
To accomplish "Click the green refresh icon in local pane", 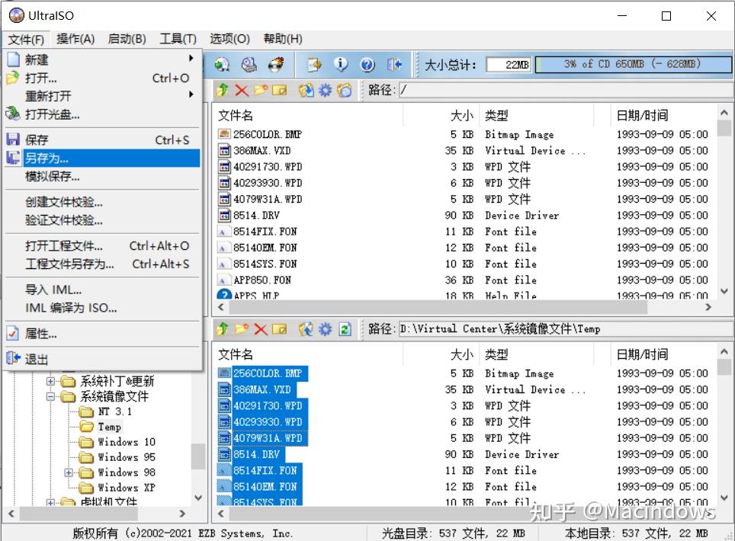I will [x=345, y=329].
